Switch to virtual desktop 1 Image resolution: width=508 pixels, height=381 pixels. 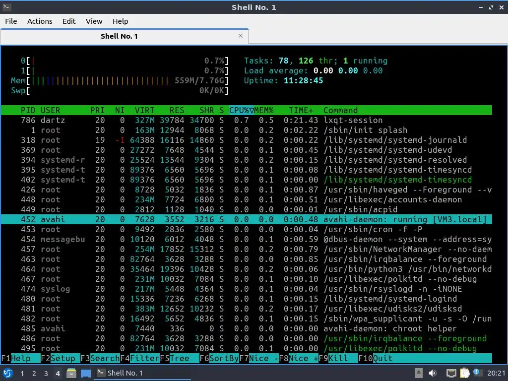(x=22, y=374)
